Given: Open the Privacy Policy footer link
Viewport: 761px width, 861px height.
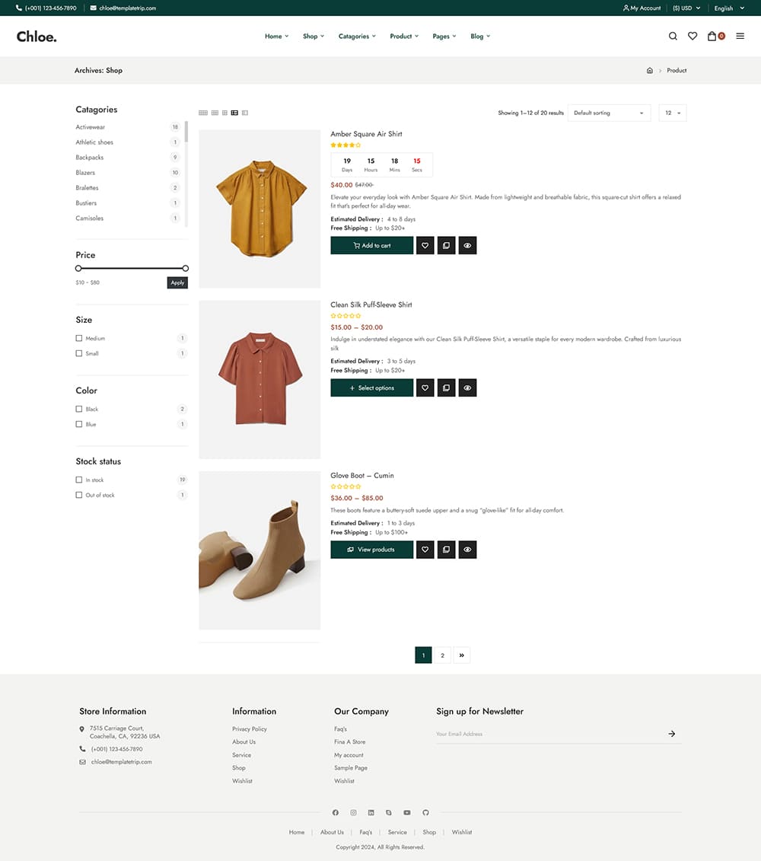Looking at the screenshot, I should (249, 729).
